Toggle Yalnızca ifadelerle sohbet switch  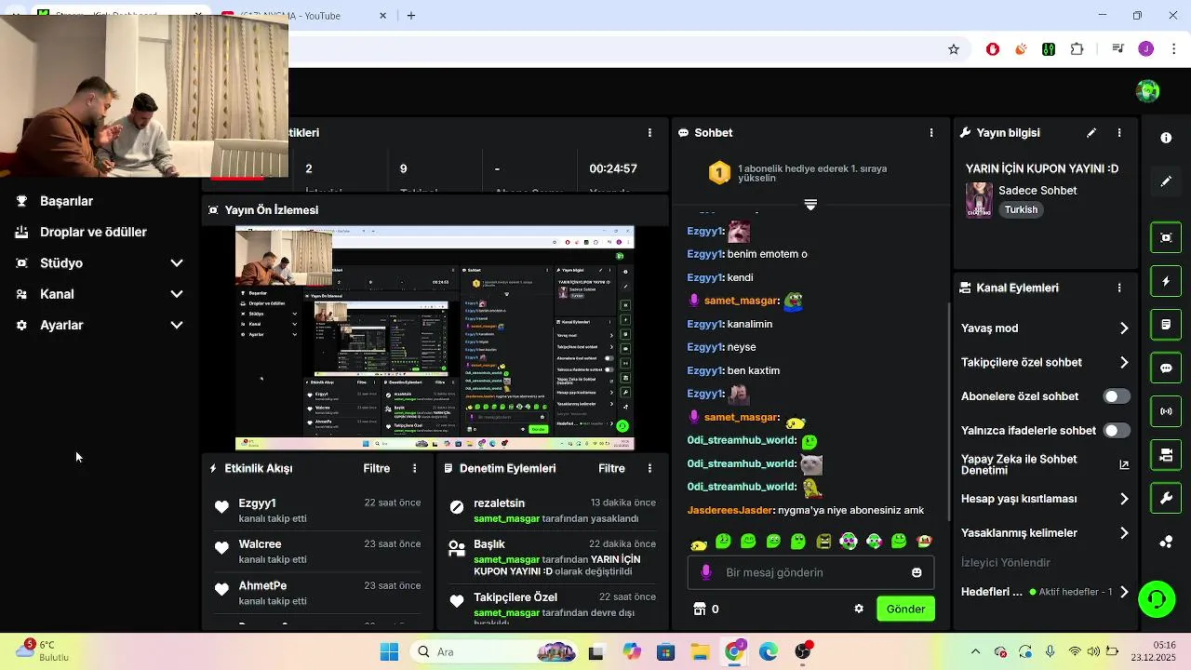coord(1117,431)
